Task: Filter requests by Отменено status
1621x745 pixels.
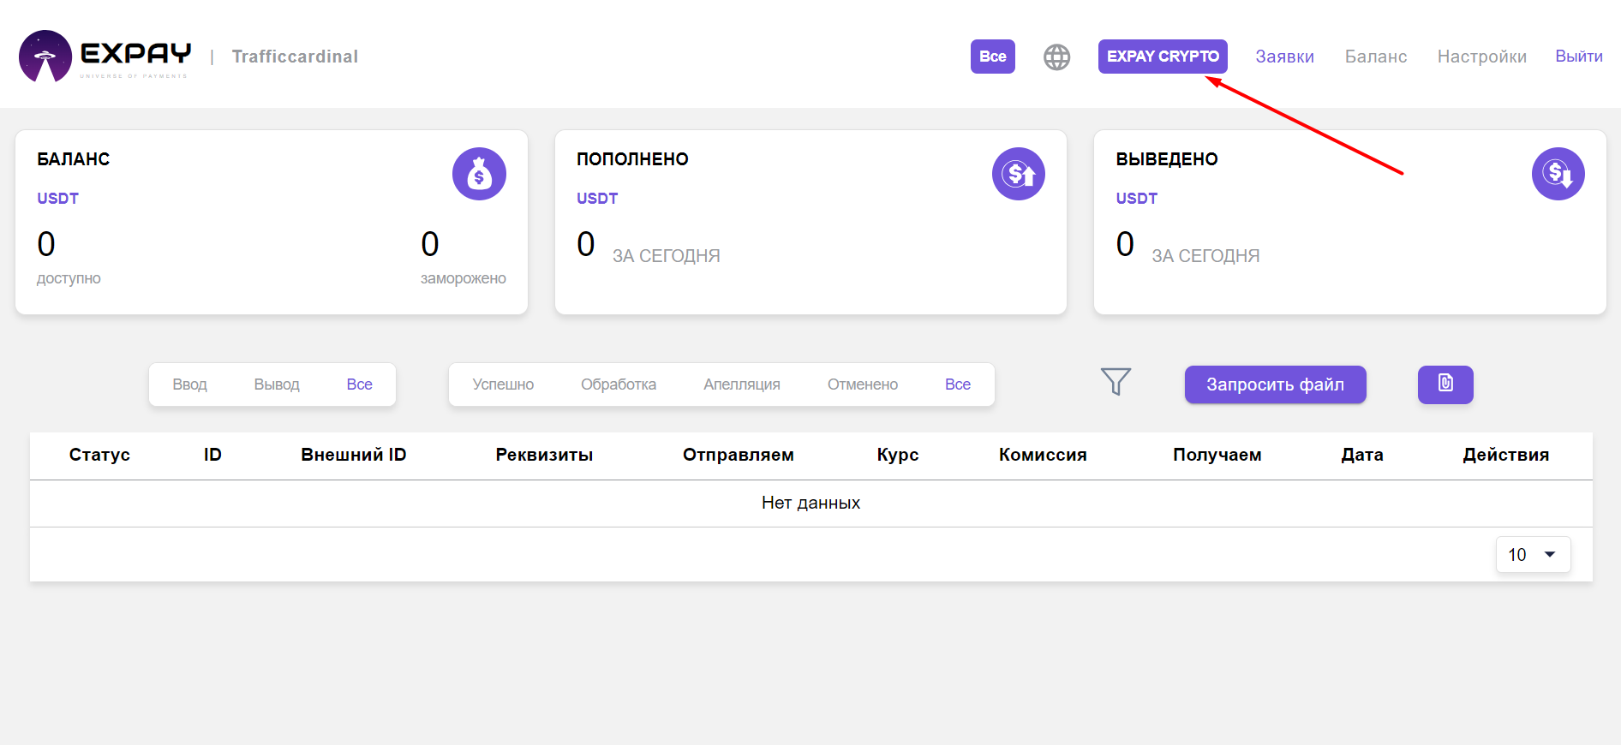Action: pyautogui.click(x=863, y=384)
